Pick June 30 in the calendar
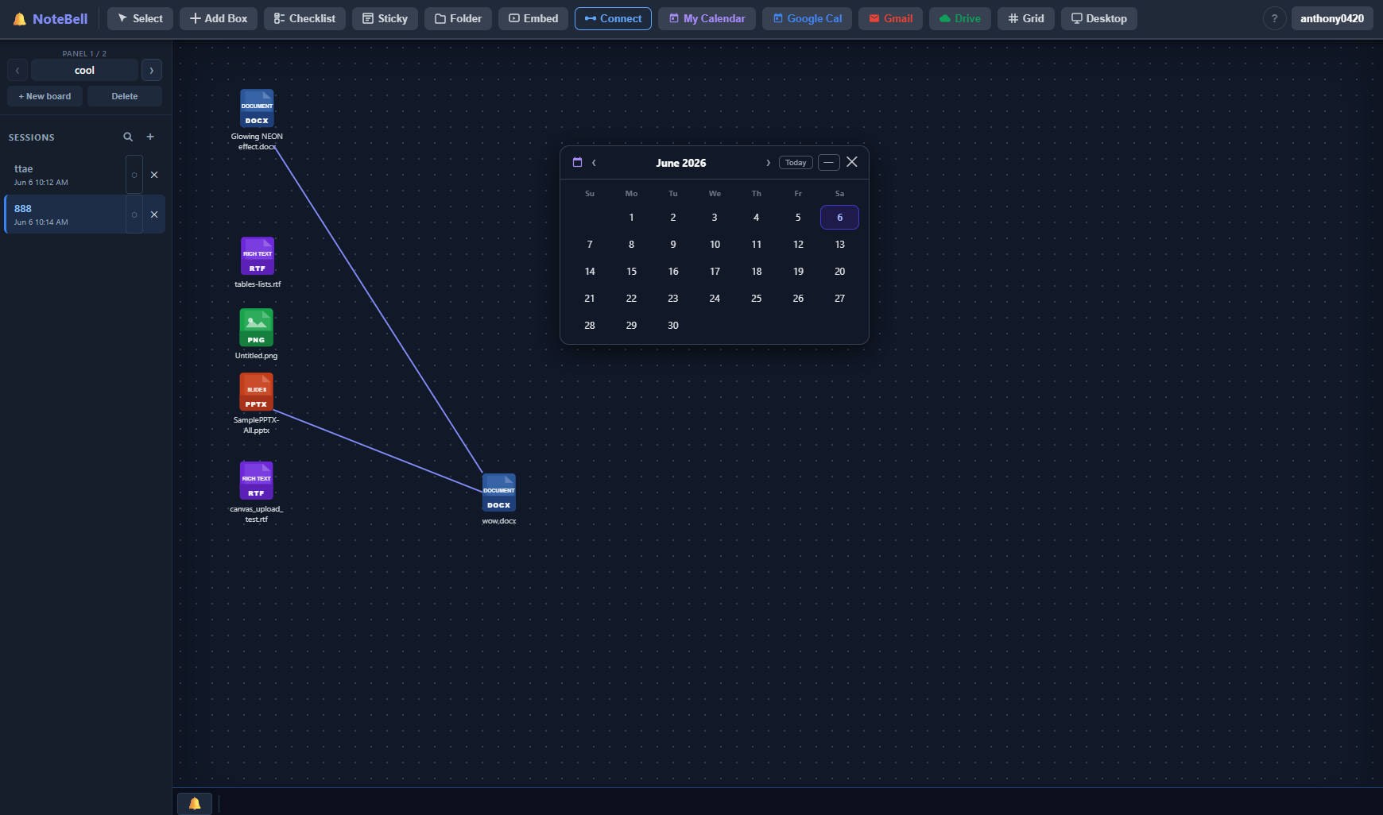This screenshot has height=815, width=1383. 673,326
